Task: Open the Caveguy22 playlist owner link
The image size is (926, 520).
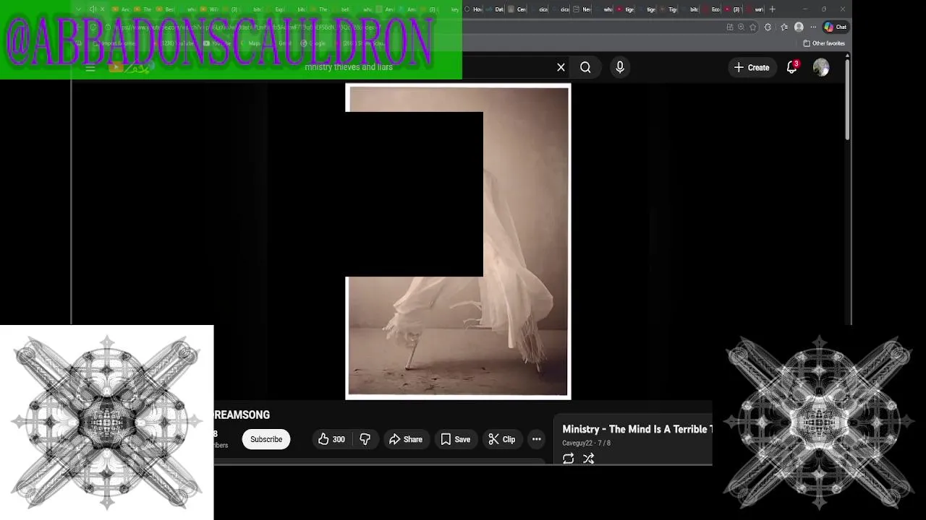Action: click(577, 443)
